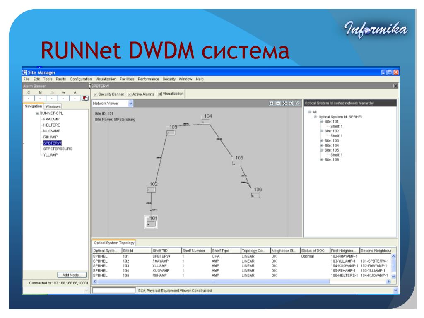424x318 pixels.
Task: Close the Visualization tab via its X icon
Action: tap(160, 94)
